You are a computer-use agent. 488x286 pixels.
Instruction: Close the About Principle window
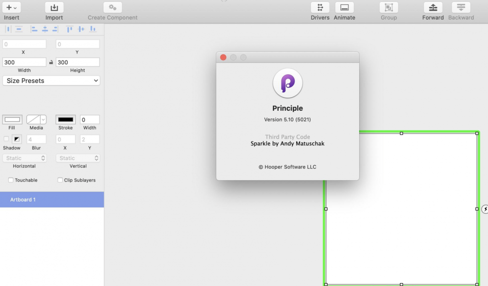tap(223, 57)
